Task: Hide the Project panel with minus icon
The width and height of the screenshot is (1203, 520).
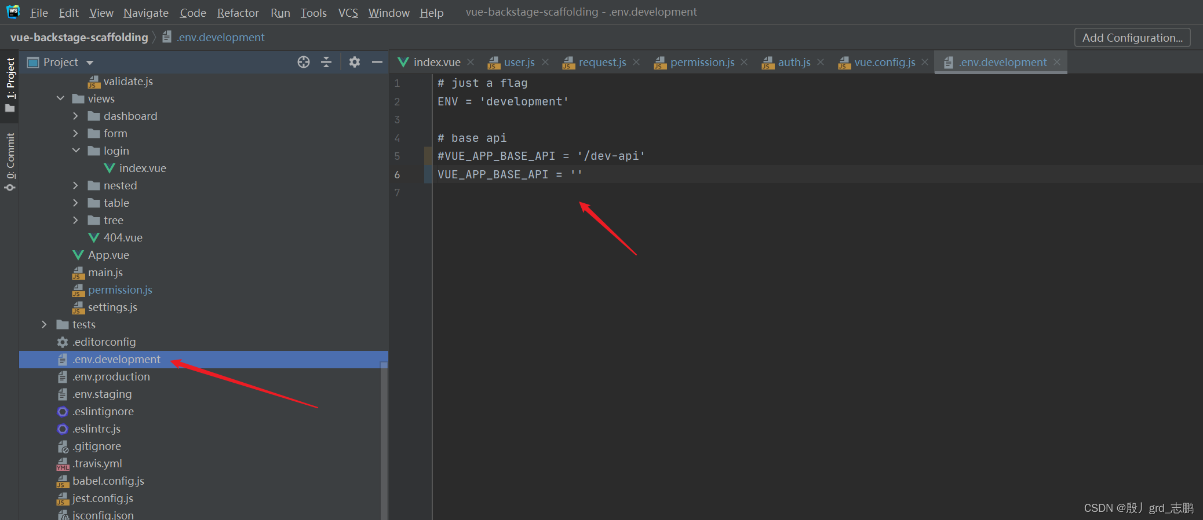Action: pyautogui.click(x=377, y=62)
